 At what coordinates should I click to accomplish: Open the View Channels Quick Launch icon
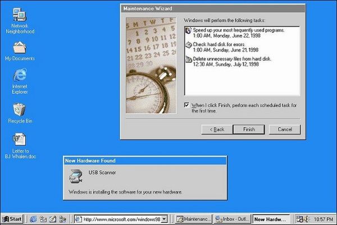[x=62, y=219]
